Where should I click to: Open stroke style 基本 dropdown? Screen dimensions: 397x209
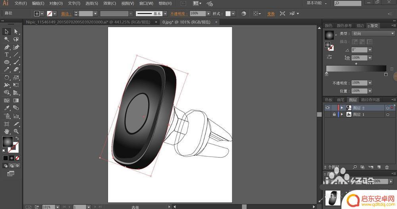(165, 13)
